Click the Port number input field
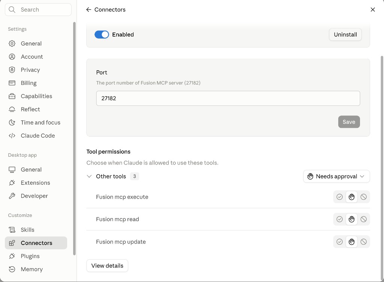 tap(228, 98)
